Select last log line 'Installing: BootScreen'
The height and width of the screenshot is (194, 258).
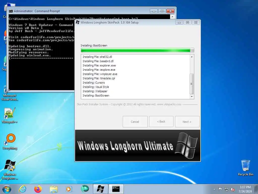96,95
